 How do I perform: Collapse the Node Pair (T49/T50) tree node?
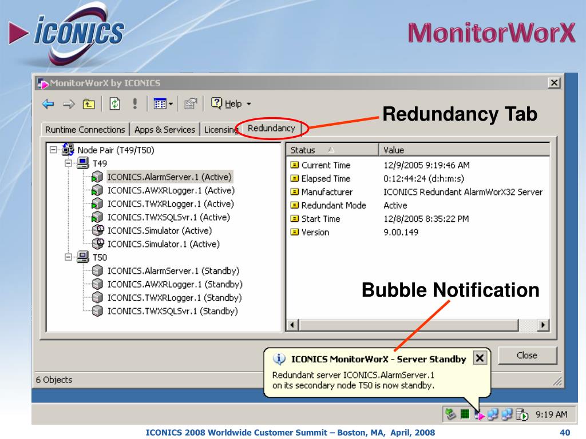[x=53, y=150]
